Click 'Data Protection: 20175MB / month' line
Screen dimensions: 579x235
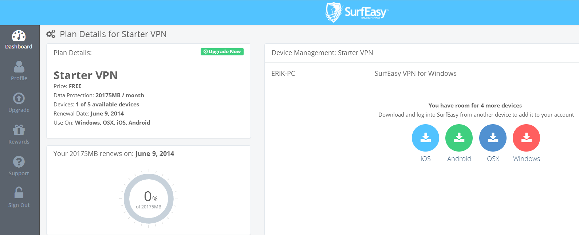click(x=99, y=95)
